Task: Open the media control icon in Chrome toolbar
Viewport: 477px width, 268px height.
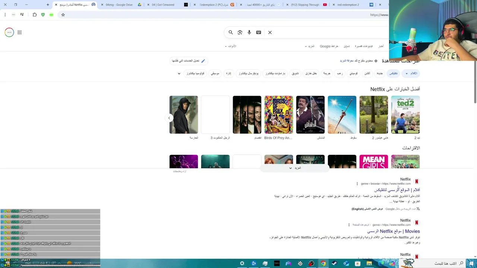Action: point(22,15)
